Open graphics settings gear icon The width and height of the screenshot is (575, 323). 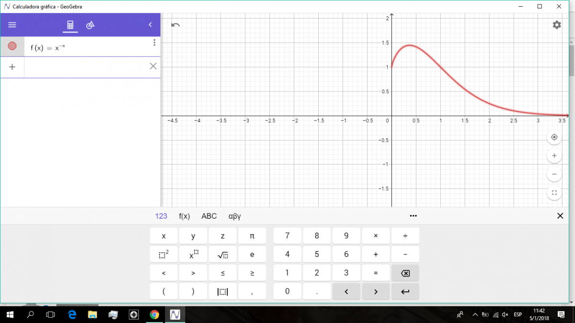(556, 25)
